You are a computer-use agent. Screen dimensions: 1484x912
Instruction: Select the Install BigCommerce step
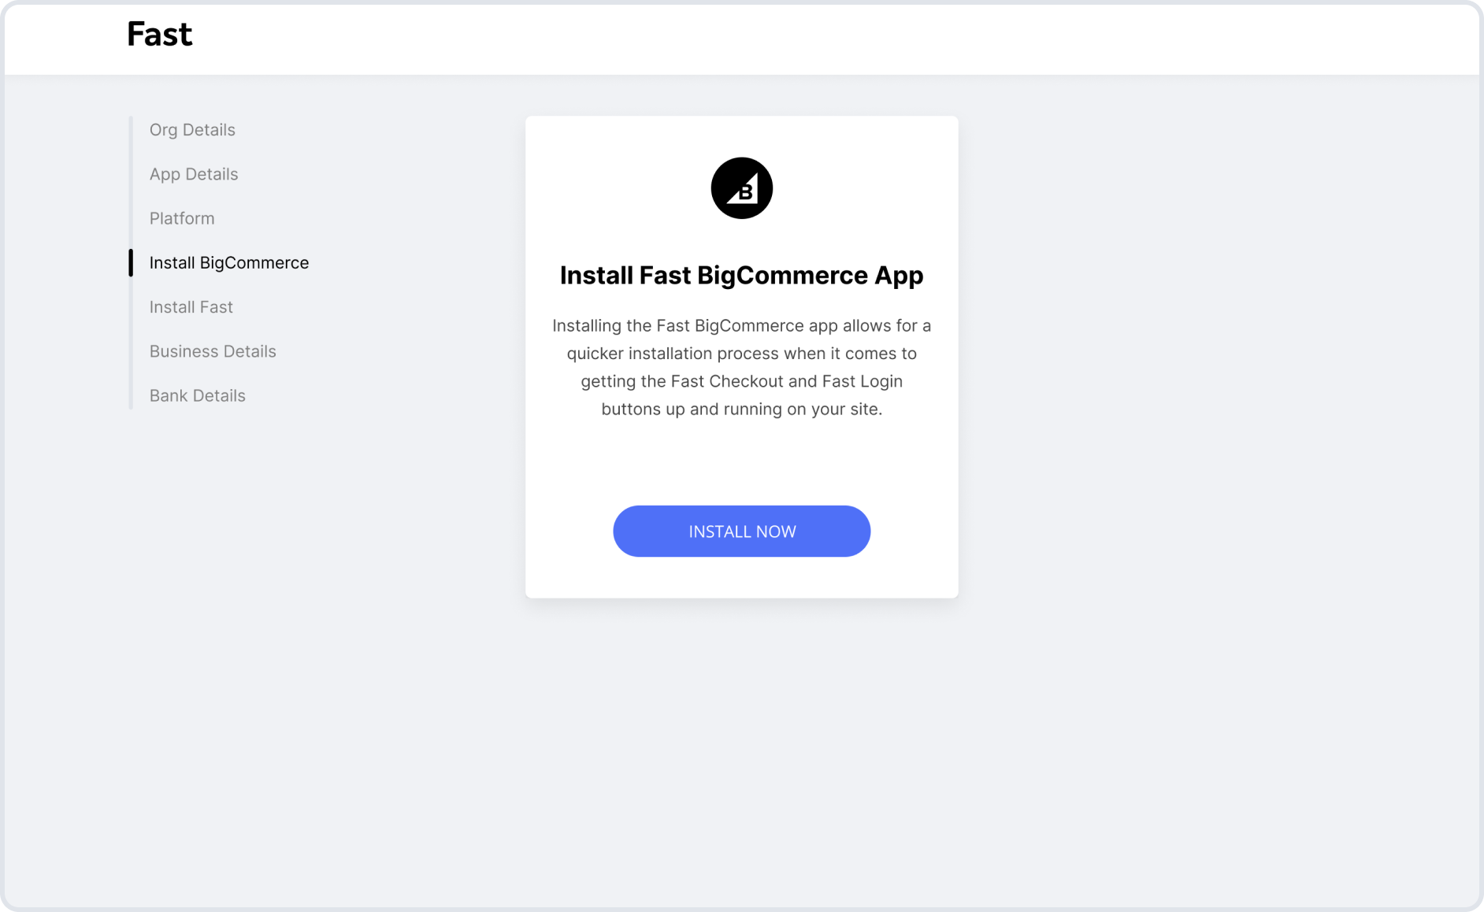click(x=229, y=262)
